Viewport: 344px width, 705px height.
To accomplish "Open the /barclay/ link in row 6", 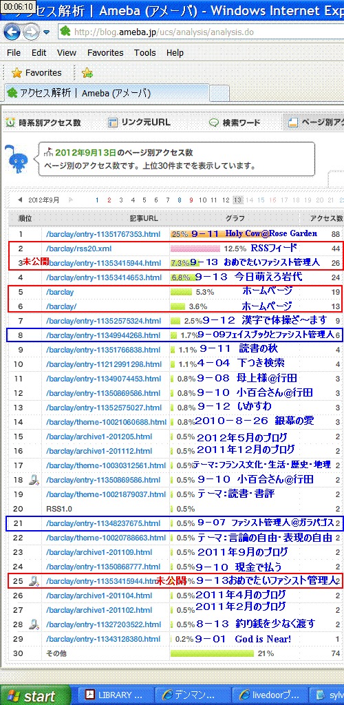I will click(61, 306).
